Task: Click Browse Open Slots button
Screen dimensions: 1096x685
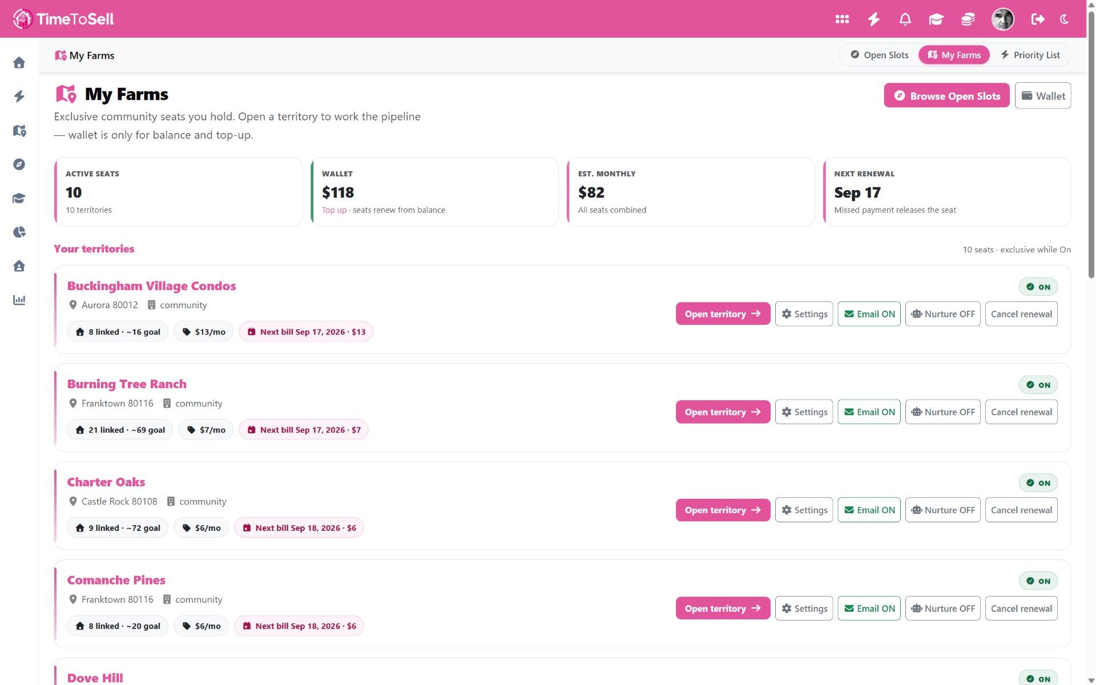Action: tap(946, 96)
